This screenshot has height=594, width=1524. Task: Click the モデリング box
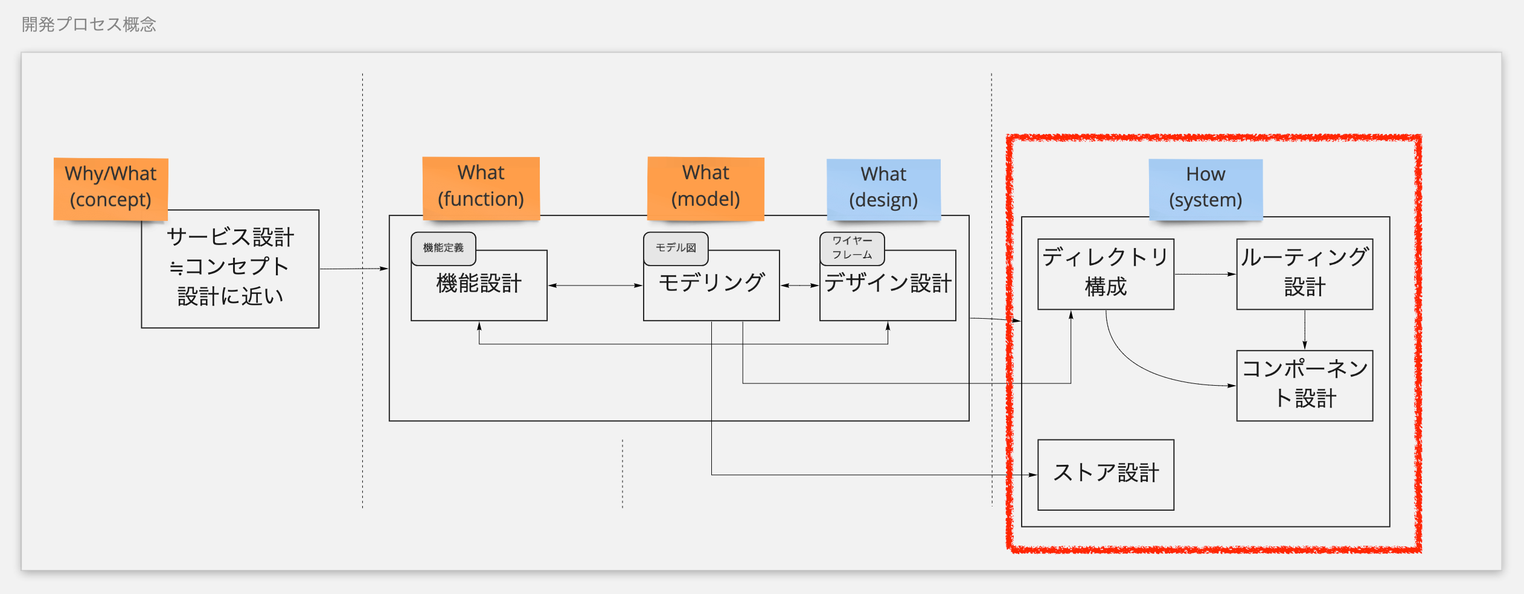(711, 292)
